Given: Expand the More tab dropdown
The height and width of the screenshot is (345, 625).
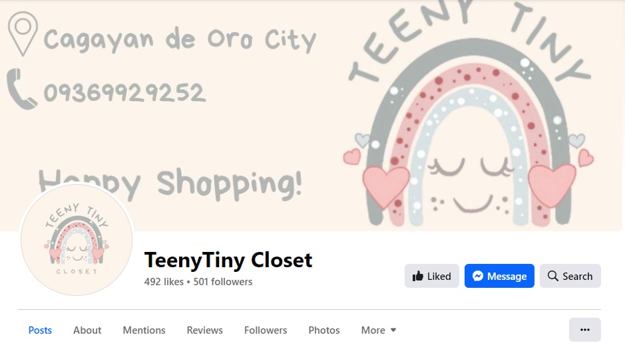Looking at the screenshot, I should [x=379, y=330].
